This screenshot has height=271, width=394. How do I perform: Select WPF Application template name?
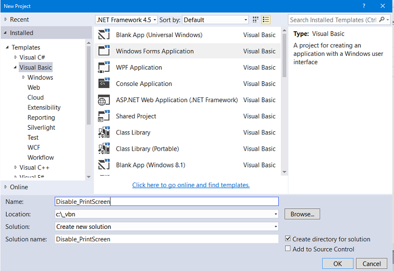(139, 68)
